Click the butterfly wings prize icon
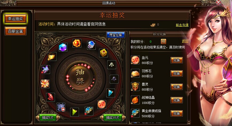This screenshot has height=126, width=232. [x=45, y=69]
